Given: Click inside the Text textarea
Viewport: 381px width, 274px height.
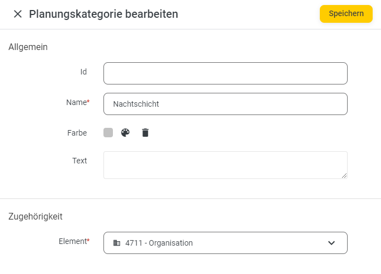Looking at the screenshot, I should [x=225, y=165].
